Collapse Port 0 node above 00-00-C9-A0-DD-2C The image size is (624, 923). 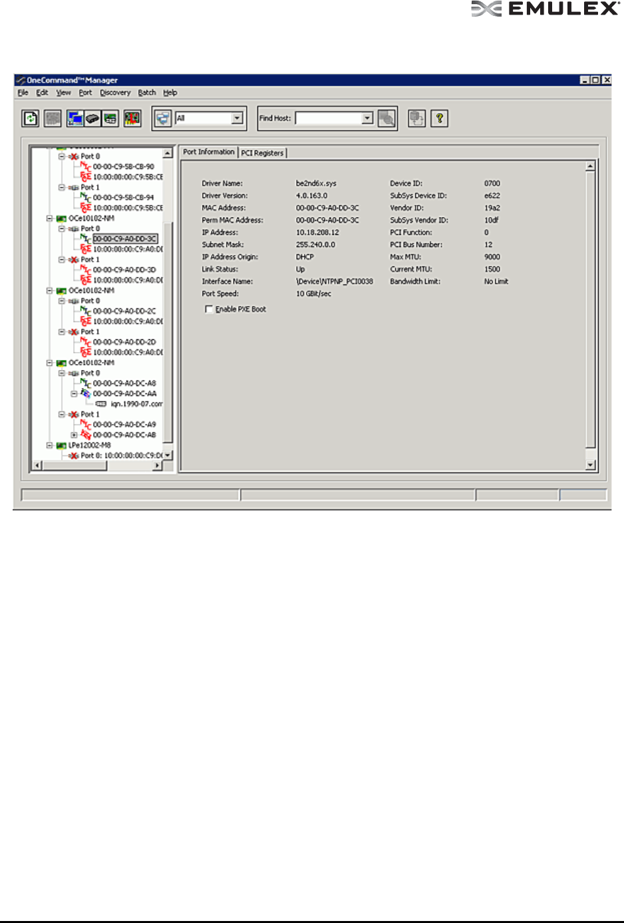[62, 301]
